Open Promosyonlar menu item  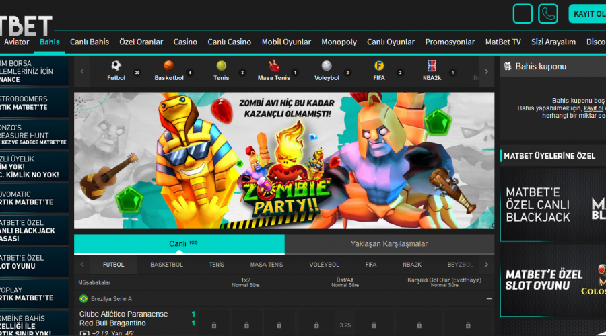click(450, 42)
